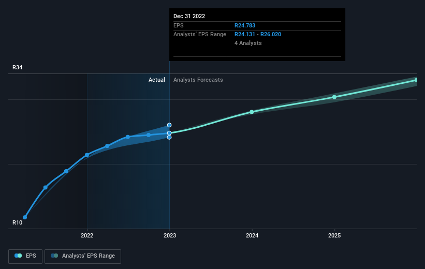This screenshot has width=425, height=269.
Task: Select the first EPS data point near R10
Action: tap(25, 217)
